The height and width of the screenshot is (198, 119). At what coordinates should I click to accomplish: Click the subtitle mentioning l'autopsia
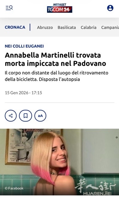[57, 76]
